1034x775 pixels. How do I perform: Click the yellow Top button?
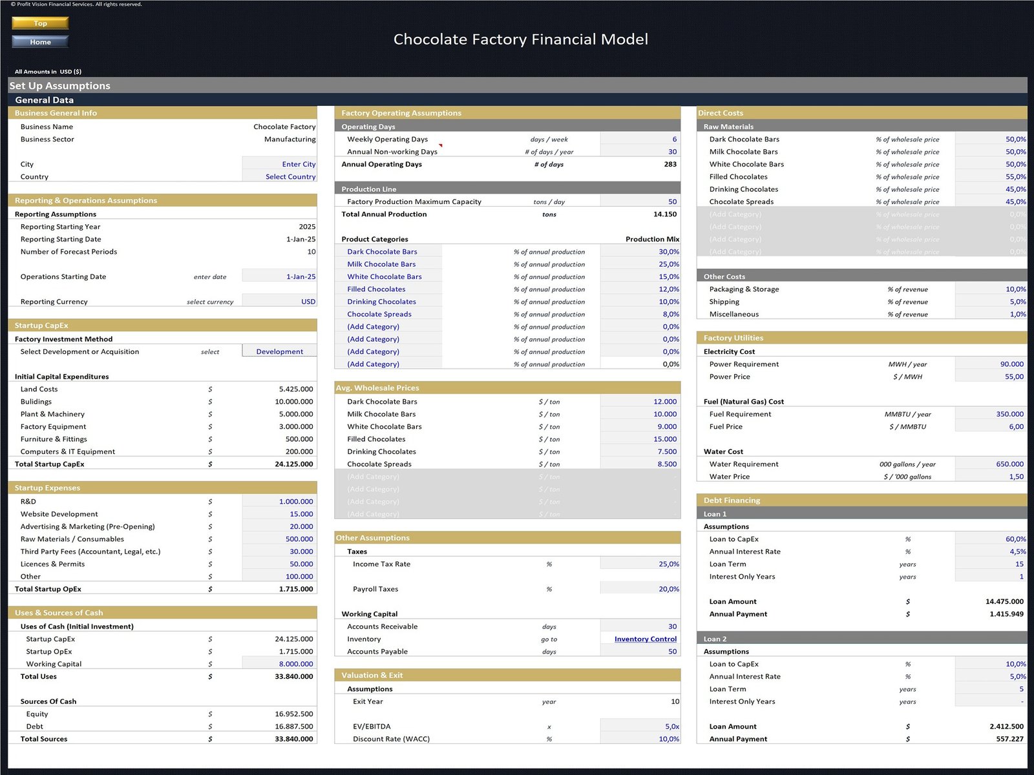(x=40, y=23)
